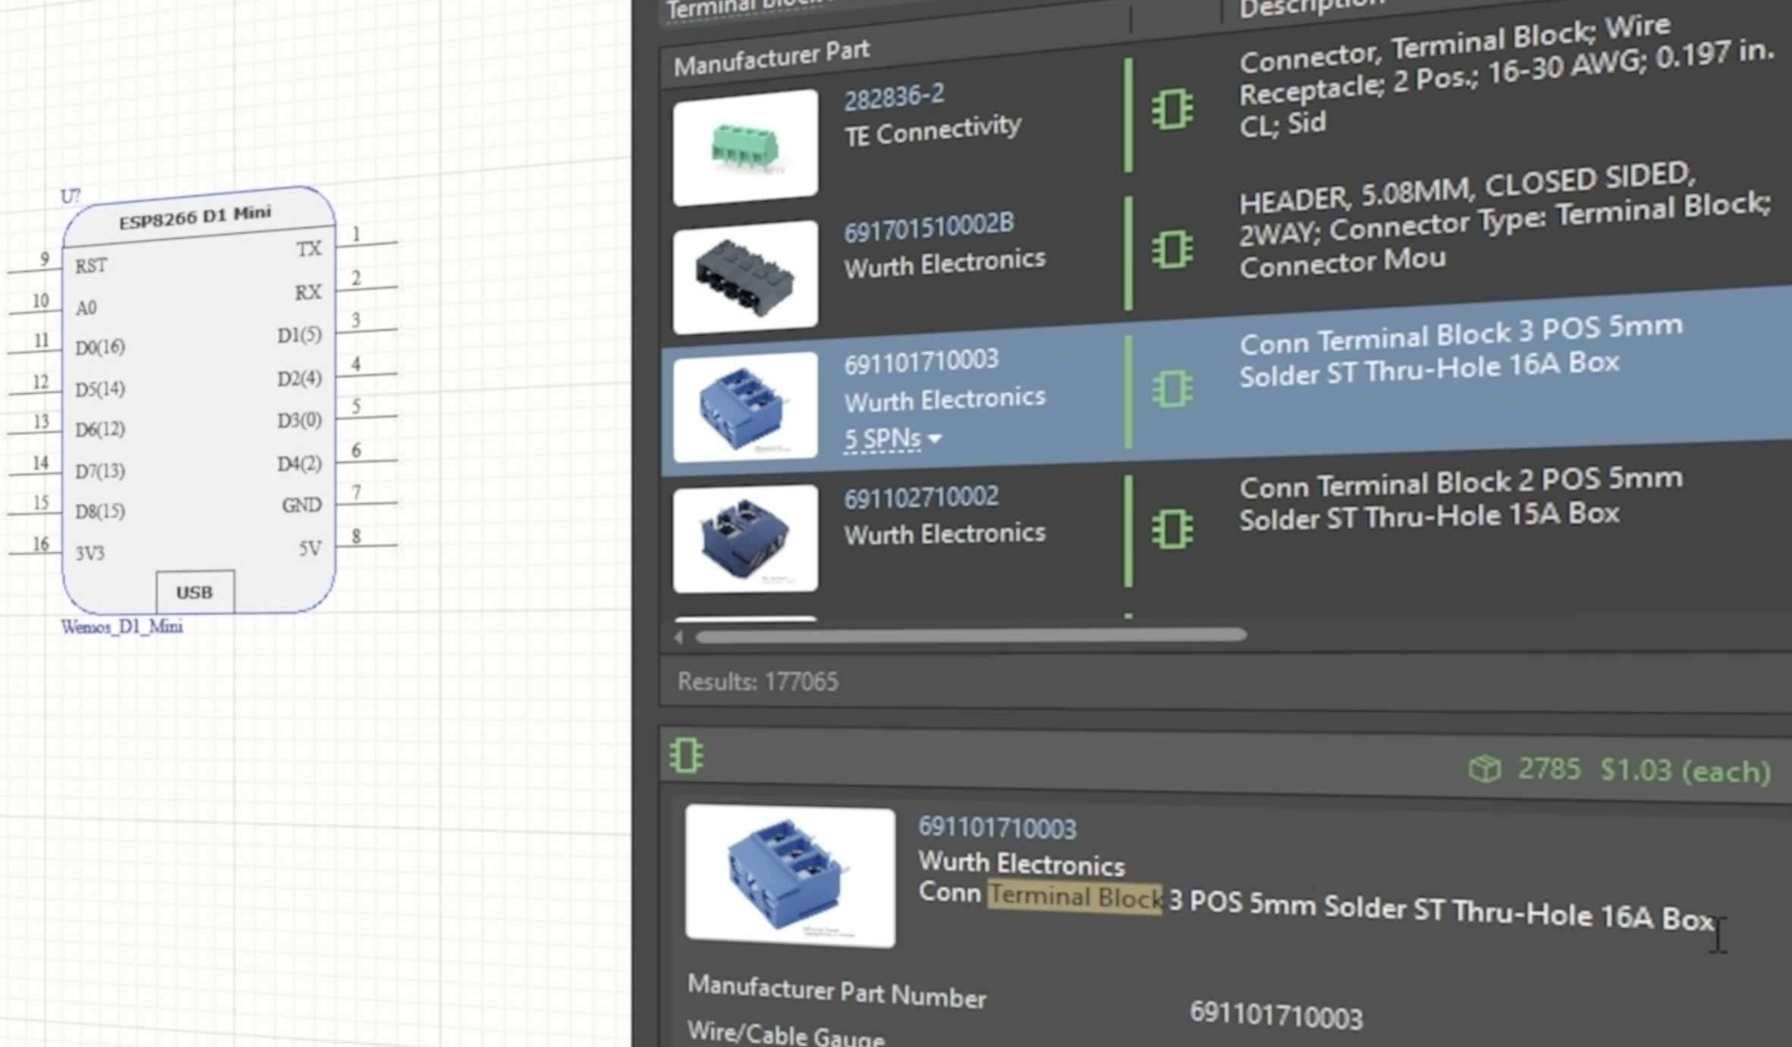Image resolution: width=1792 pixels, height=1047 pixels.
Task: Click the Manufacturer Part column header
Action: (771, 58)
